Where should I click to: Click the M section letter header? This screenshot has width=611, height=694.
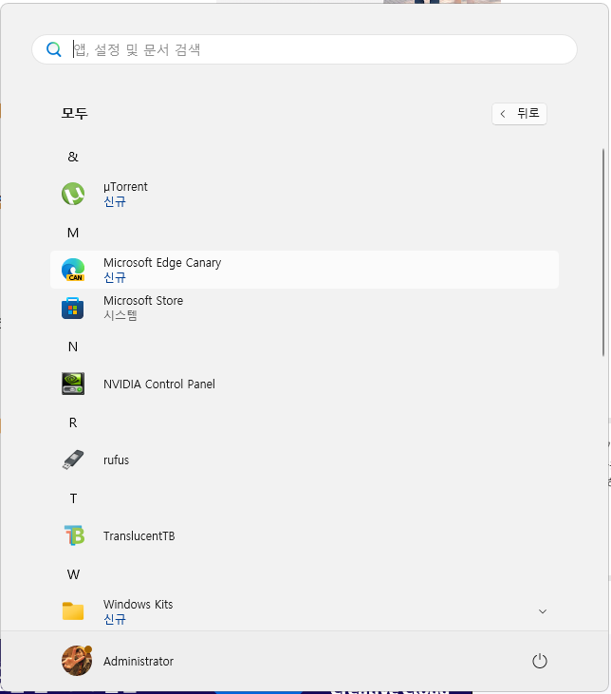(73, 233)
